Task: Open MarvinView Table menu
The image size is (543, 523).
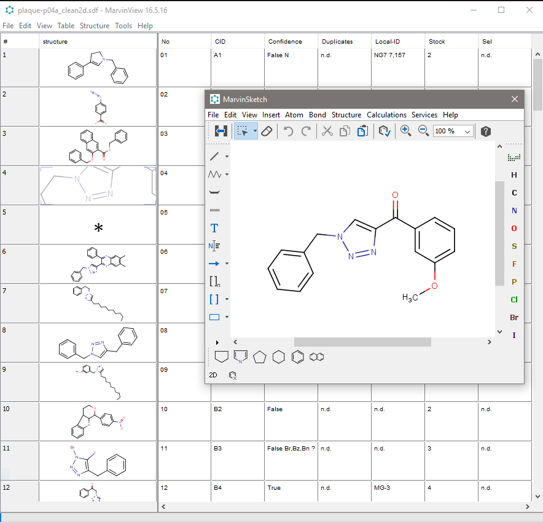Action: [66, 26]
